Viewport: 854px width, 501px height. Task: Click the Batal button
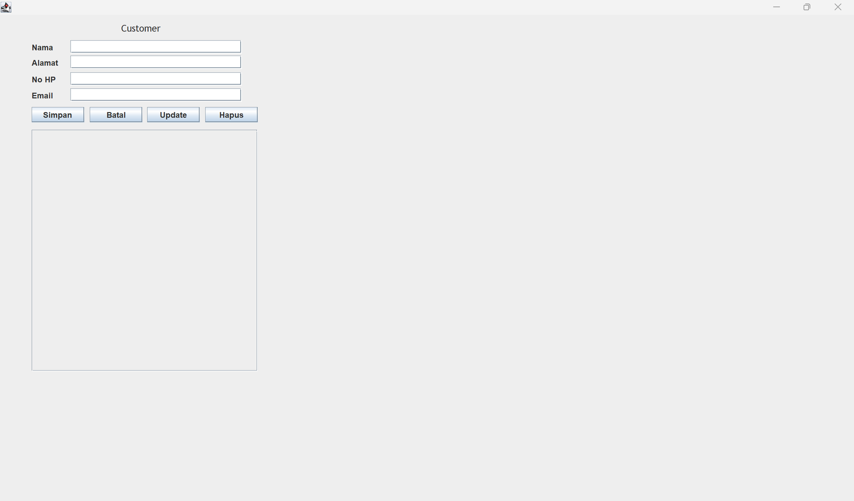click(x=116, y=115)
